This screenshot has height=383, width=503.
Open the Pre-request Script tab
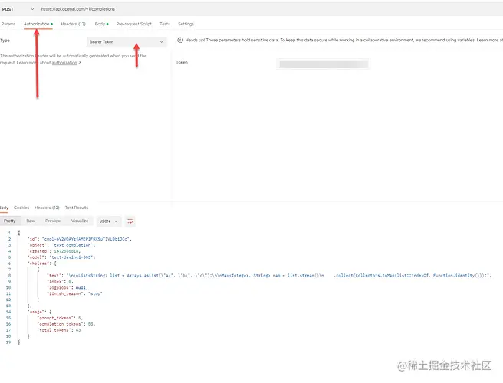(x=133, y=24)
